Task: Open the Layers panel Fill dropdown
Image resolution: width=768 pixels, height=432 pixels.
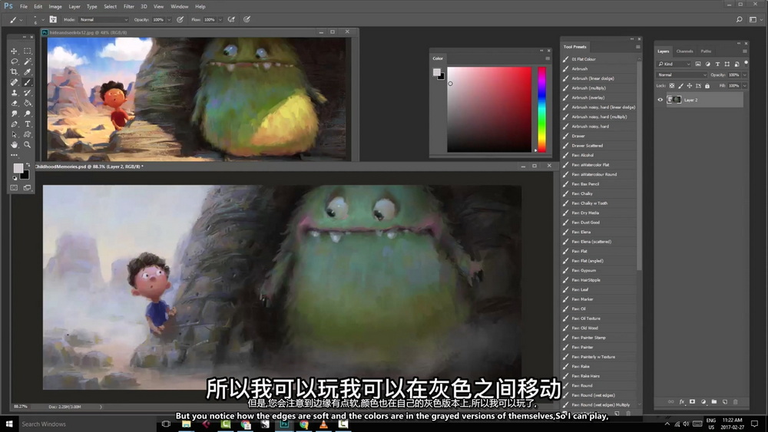Action: (x=745, y=86)
